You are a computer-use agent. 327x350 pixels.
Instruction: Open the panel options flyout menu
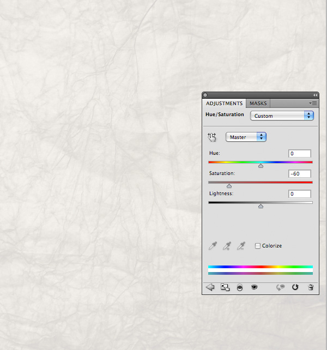click(313, 103)
